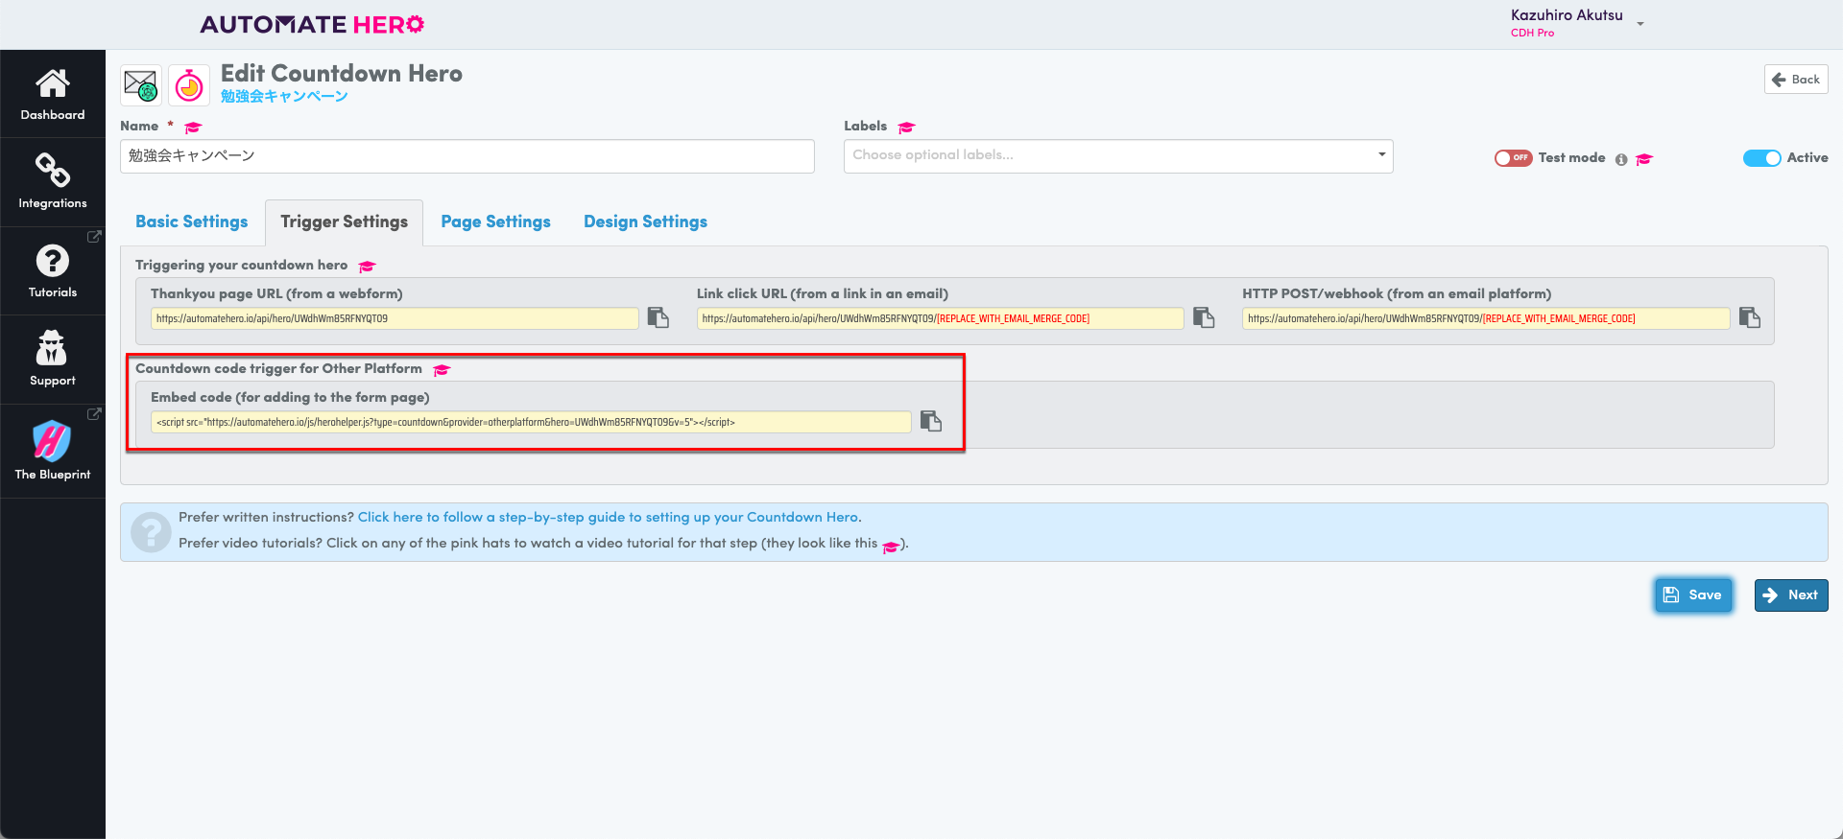Screen dimensions: 1843x839
Task: Open video tutorial hat next to Labels
Action: pos(906,128)
